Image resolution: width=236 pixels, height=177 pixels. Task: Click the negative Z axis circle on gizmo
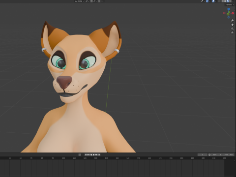(229, 17)
